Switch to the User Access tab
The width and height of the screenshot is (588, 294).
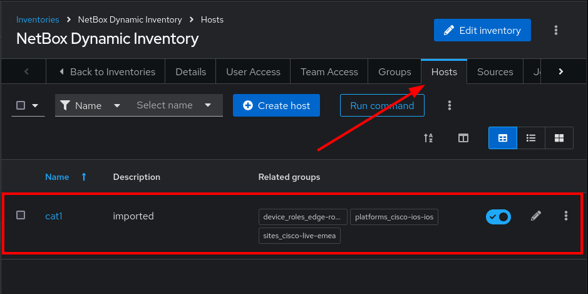point(253,71)
